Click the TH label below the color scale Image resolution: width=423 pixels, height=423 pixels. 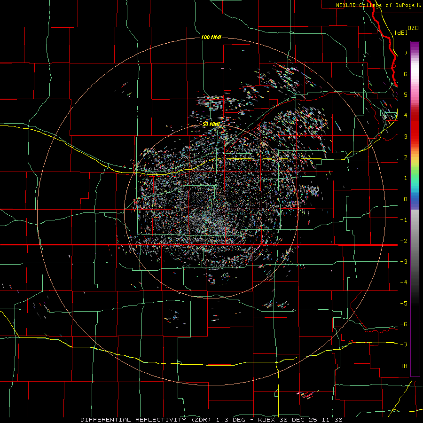404,366
